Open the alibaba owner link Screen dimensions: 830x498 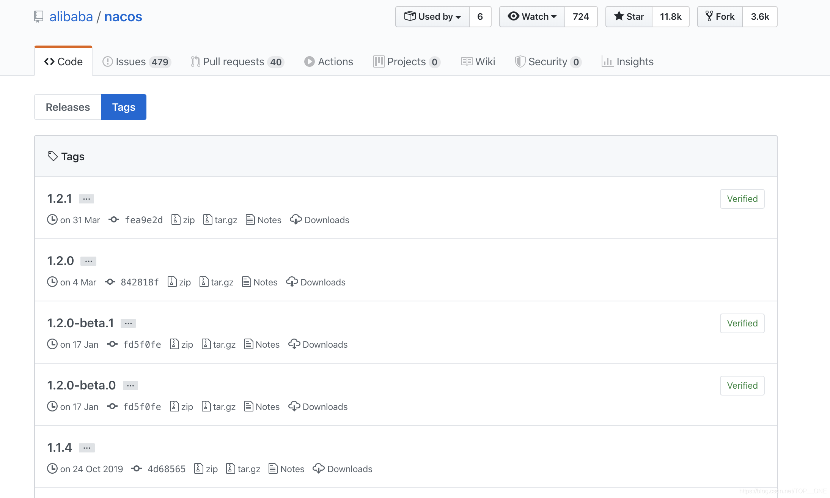[x=71, y=17]
